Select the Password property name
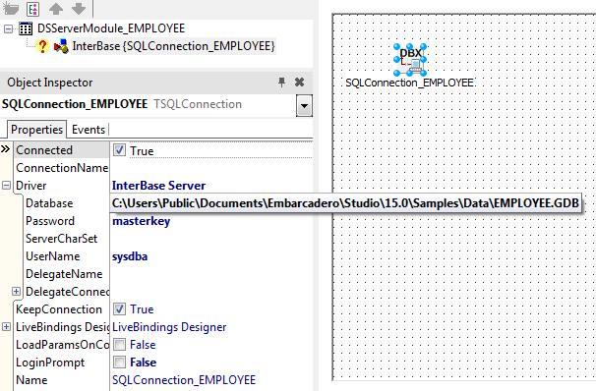This screenshot has height=391, width=596. [x=50, y=221]
